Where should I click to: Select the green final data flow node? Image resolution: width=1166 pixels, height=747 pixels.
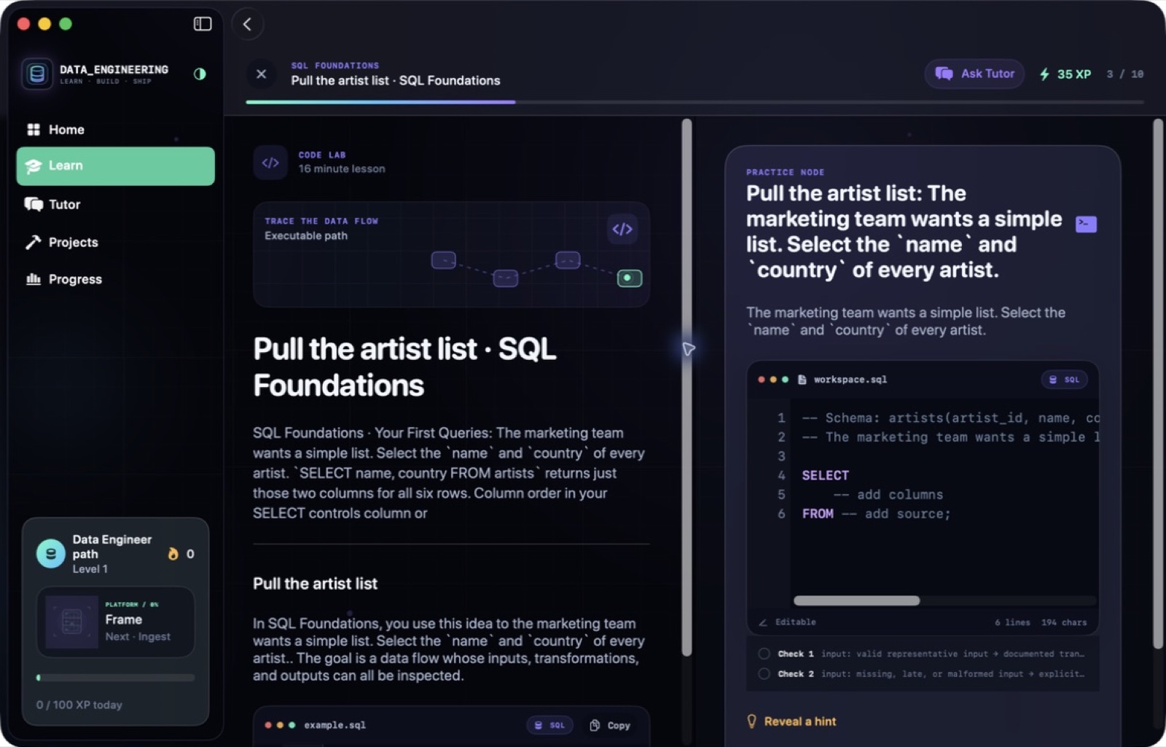pos(629,278)
